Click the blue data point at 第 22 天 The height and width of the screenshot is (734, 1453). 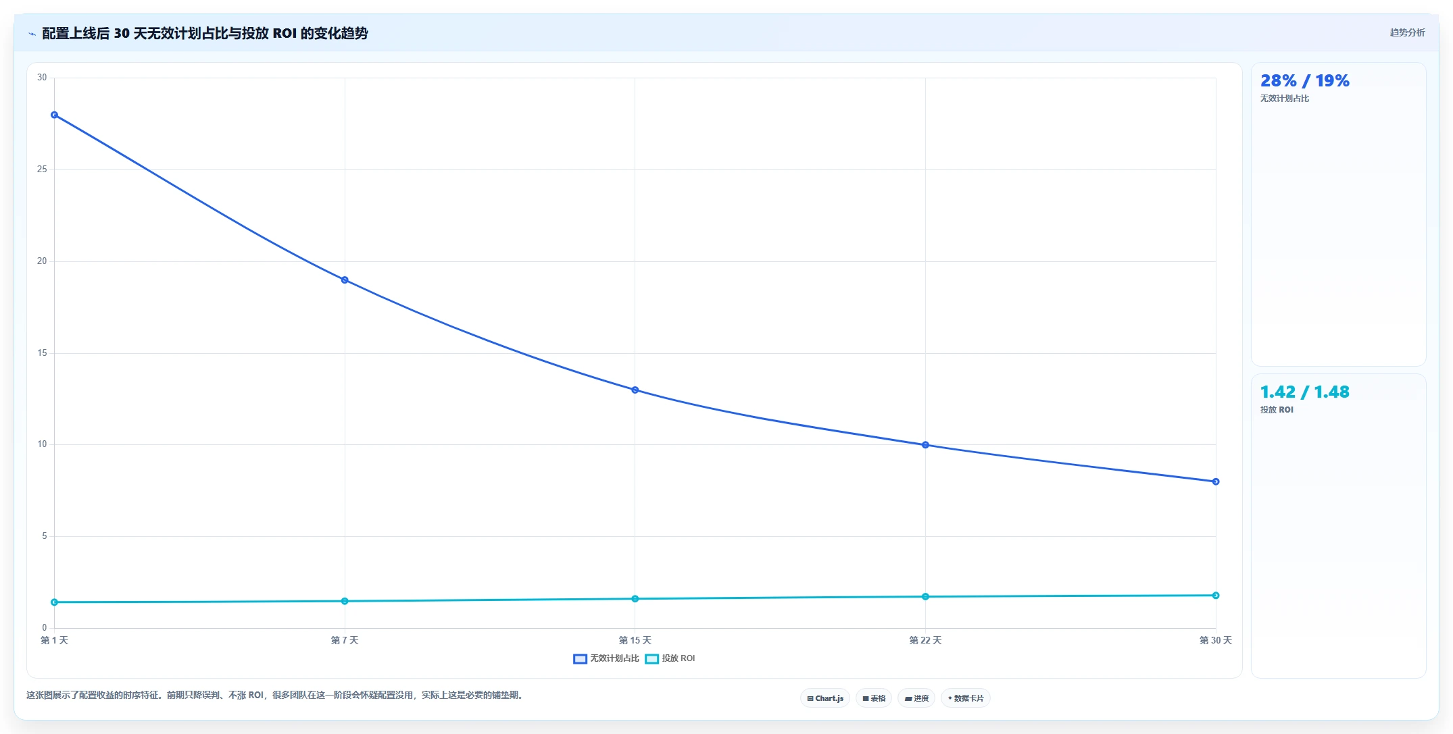coord(926,445)
